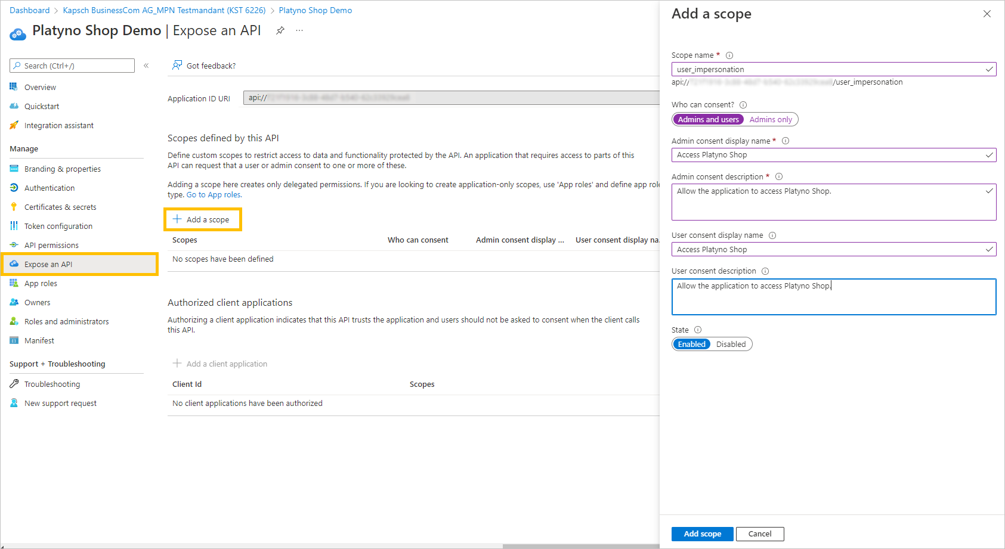Click the Manifest icon
The width and height of the screenshot is (1005, 549).
(14, 340)
